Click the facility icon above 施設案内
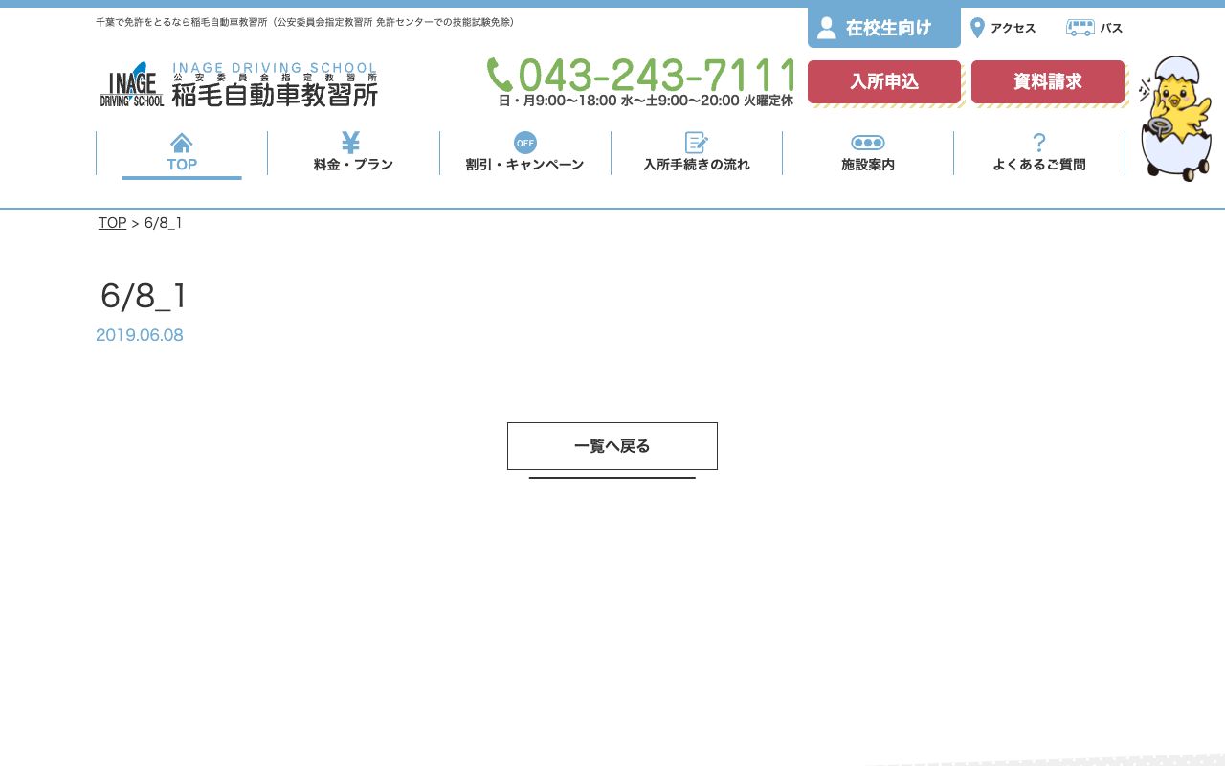Image resolution: width=1225 pixels, height=766 pixels. tap(868, 142)
